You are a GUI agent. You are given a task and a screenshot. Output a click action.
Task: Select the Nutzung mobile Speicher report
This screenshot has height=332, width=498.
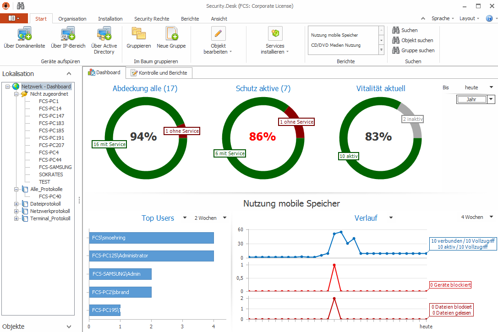[334, 35]
